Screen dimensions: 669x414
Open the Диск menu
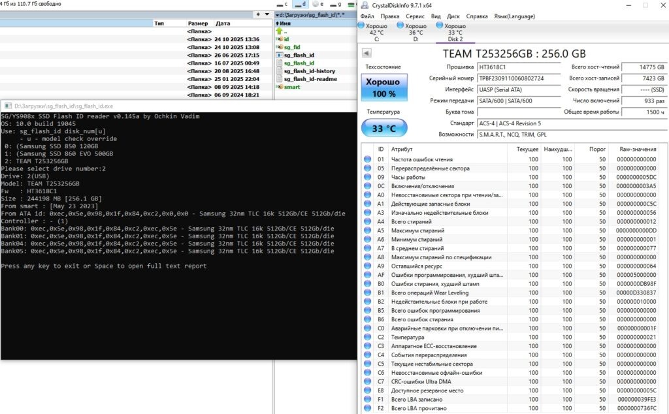click(453, 16)
